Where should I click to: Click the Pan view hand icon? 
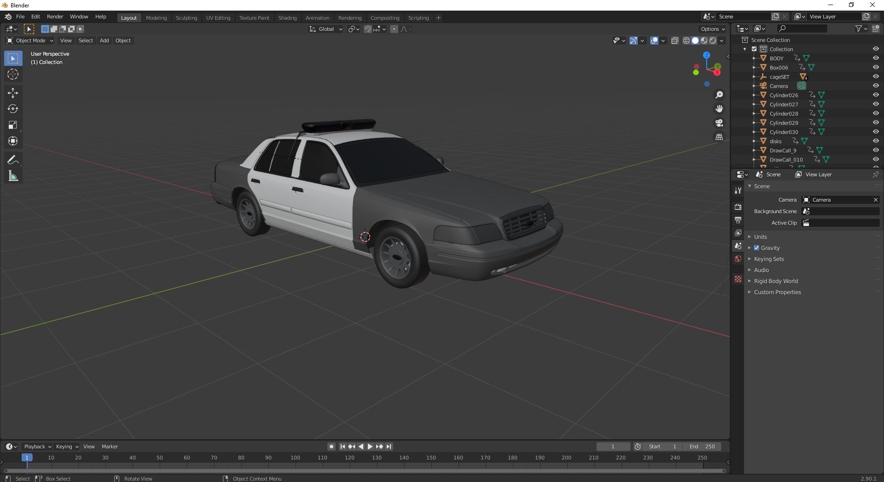click(719, 109)
